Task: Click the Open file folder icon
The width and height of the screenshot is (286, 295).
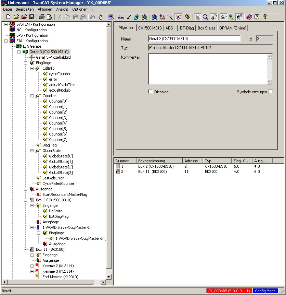Action: [x=16, y=17]
